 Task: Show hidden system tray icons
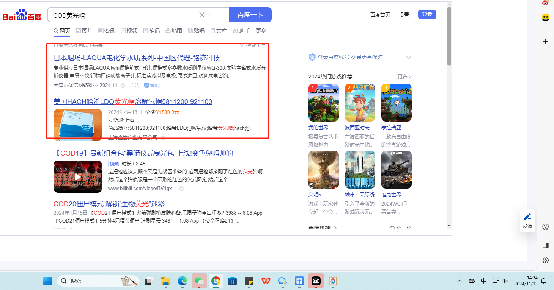pos(460,281)
